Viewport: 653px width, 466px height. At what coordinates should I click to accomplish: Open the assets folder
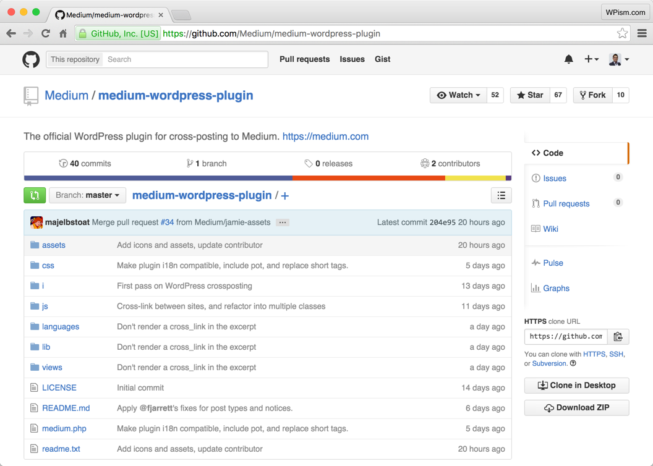[54, 245]
